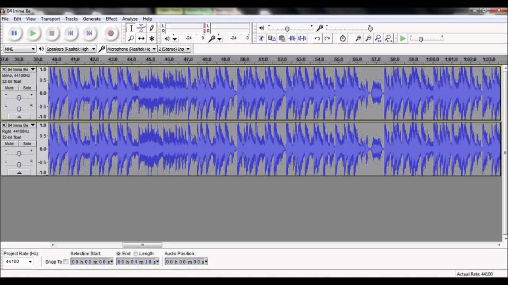
Task: Select the Length radio button
Action: 136,254
